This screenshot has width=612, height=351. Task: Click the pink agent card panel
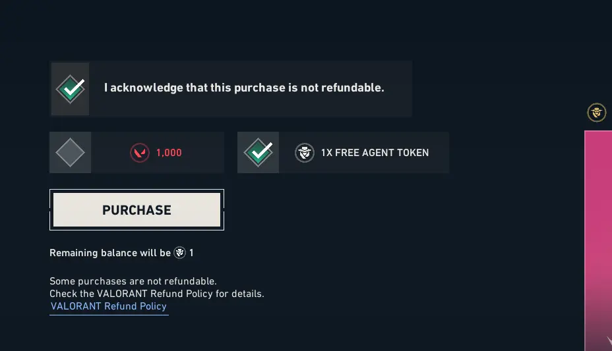(598, 230)
